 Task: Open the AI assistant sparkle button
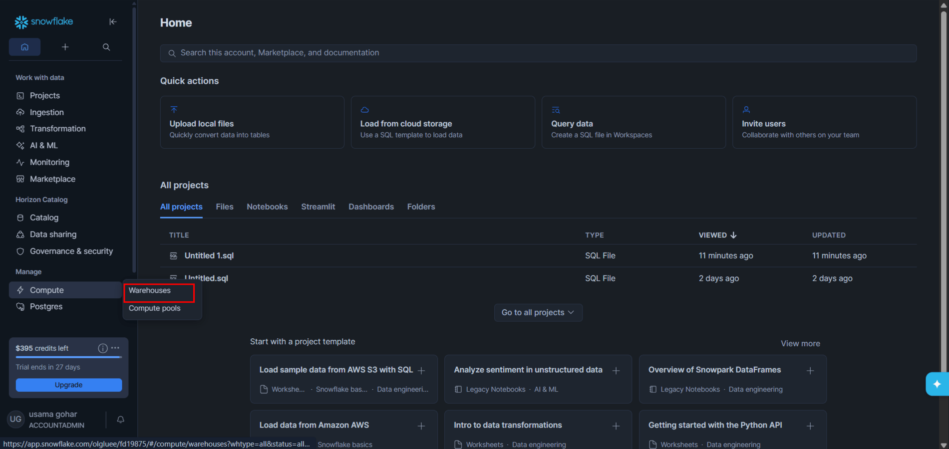(937, 384)
